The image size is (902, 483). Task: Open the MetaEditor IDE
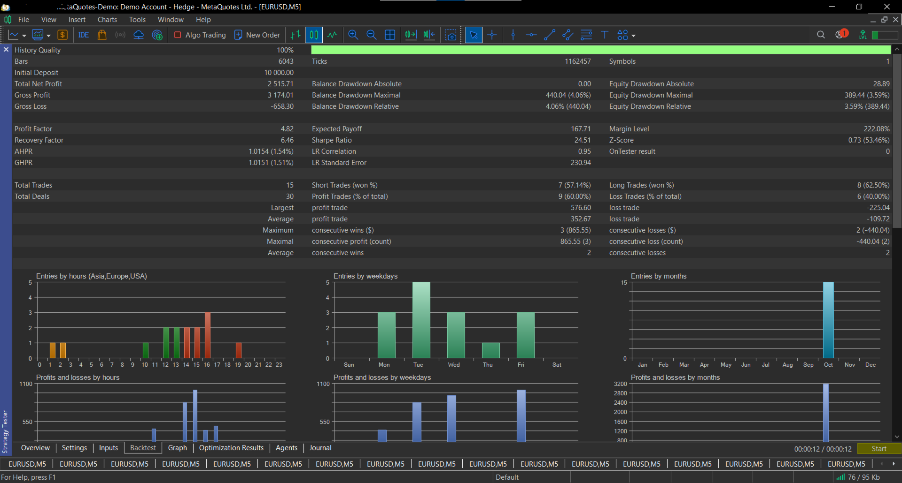click(84, 35)
